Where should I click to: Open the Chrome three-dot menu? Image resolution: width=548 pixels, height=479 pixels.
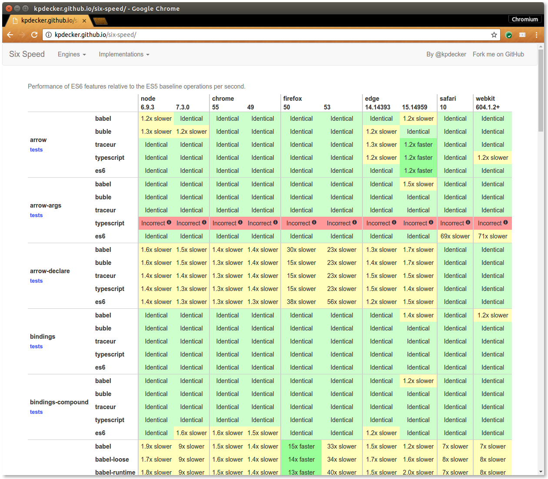(x=536, y=35)
